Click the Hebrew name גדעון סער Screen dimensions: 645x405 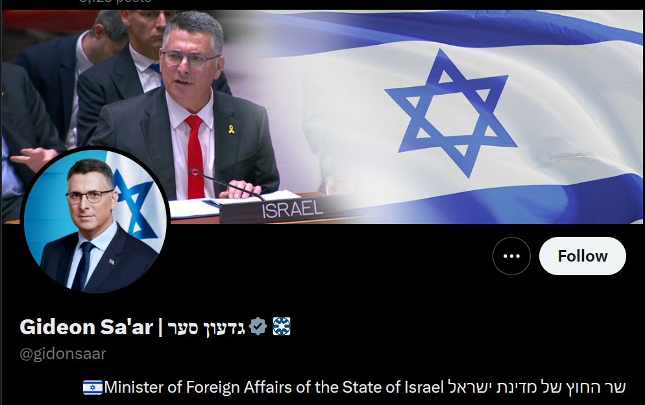tap(207, 328)
